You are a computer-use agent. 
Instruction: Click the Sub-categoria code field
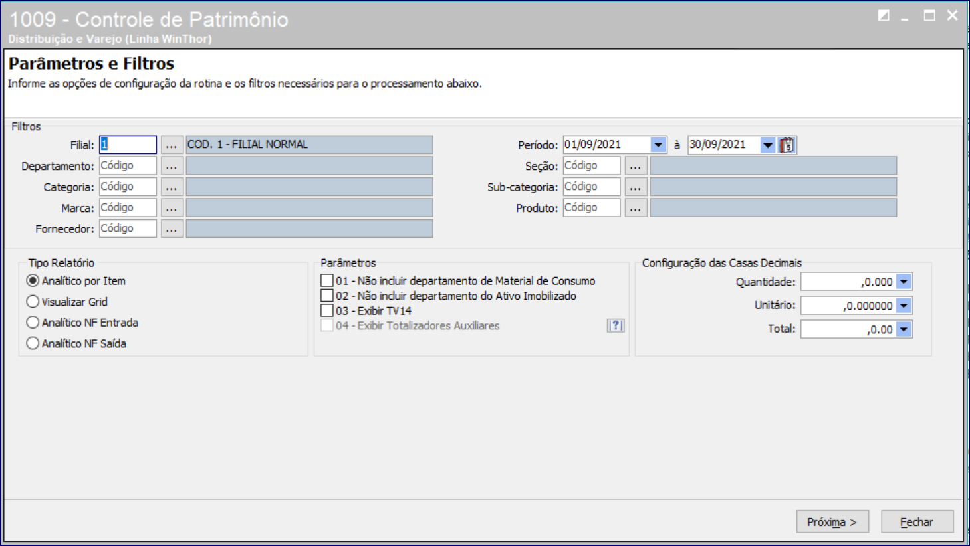pyautogui.click(x=592, y=187)
